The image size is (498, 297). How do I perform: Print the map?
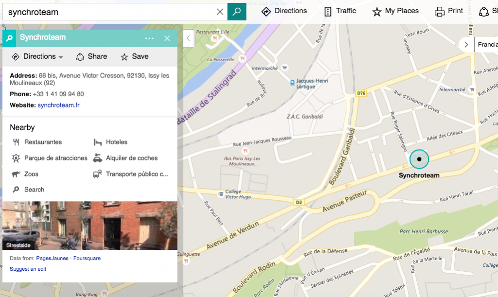point(449,11)
